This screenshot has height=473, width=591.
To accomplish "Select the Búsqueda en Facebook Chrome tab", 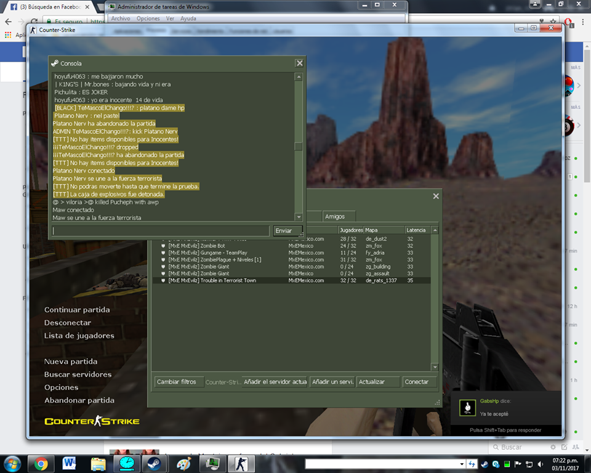I will tap(50, 7).
